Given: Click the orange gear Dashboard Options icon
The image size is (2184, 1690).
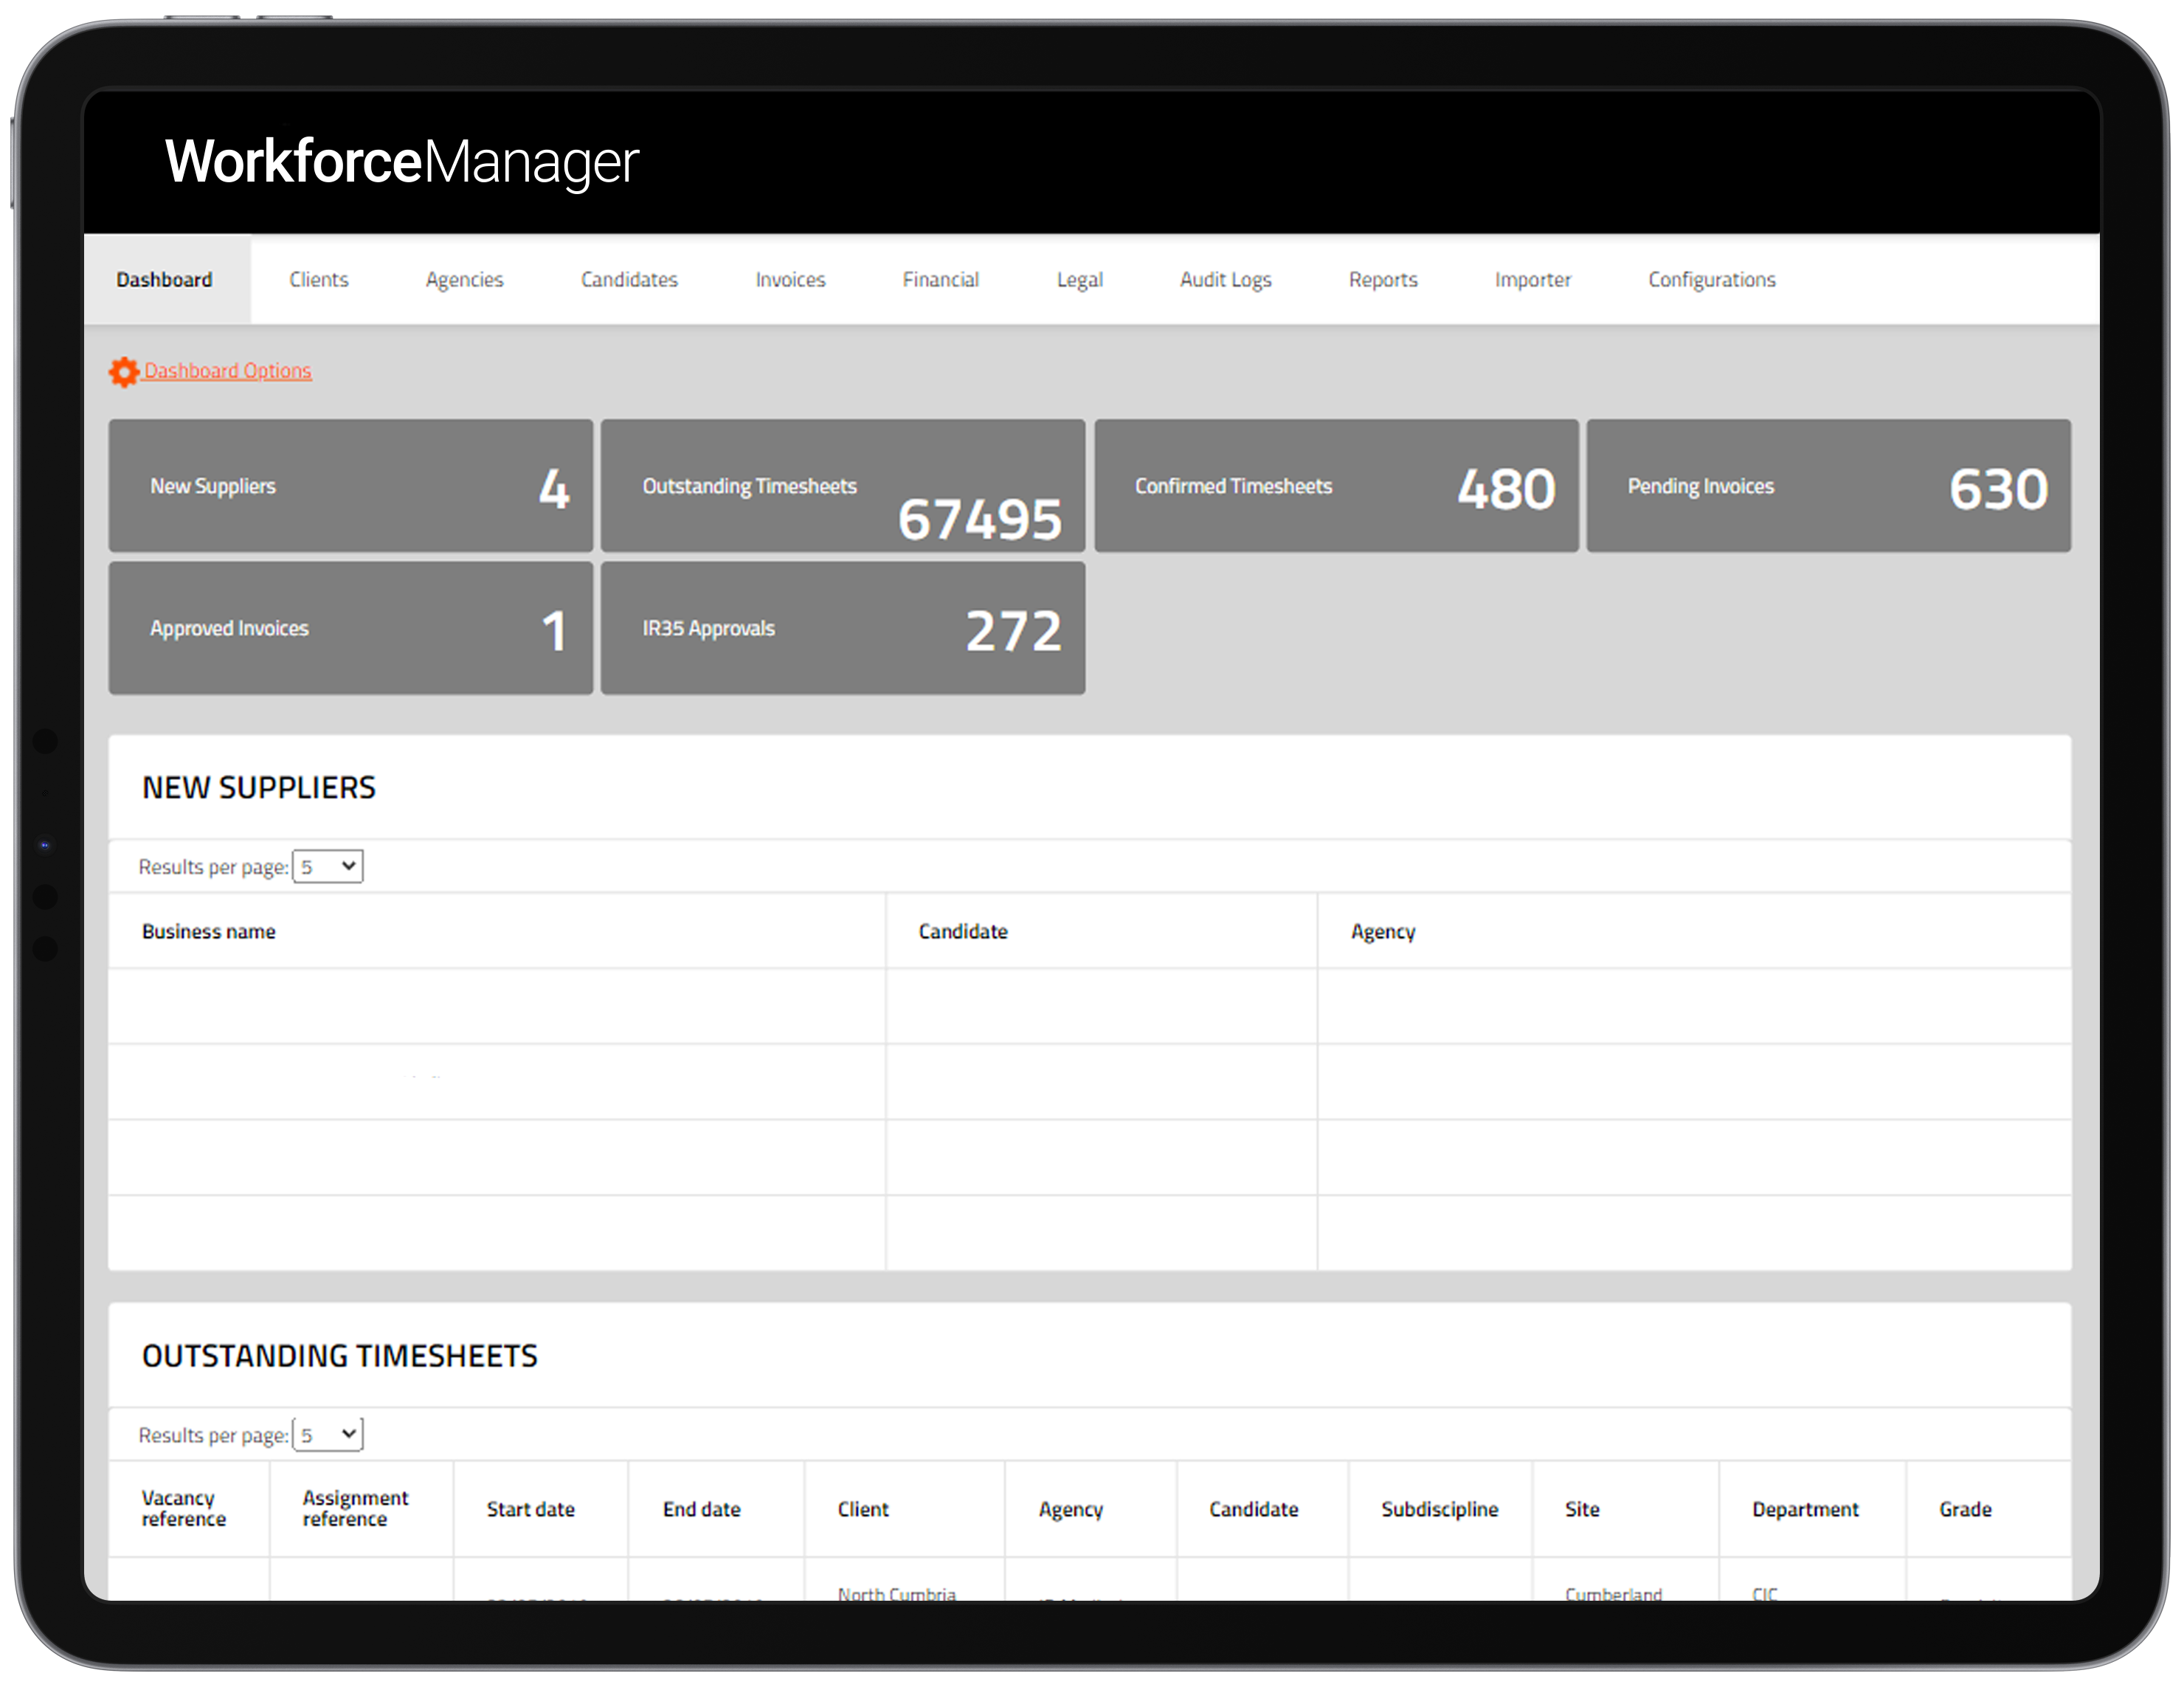Looking at the screenshot, I should tap(124, 372).
